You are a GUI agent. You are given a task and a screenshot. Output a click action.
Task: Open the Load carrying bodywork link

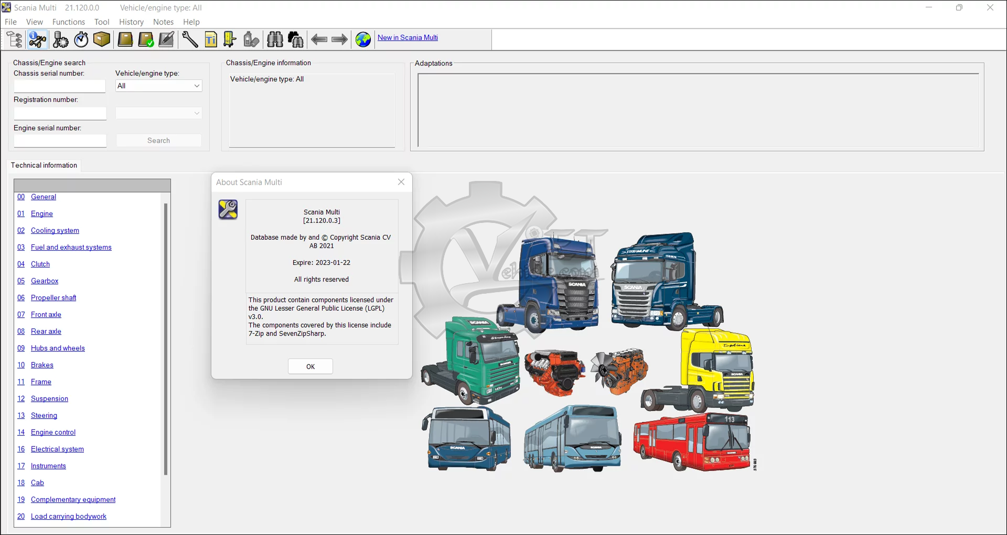69,516
